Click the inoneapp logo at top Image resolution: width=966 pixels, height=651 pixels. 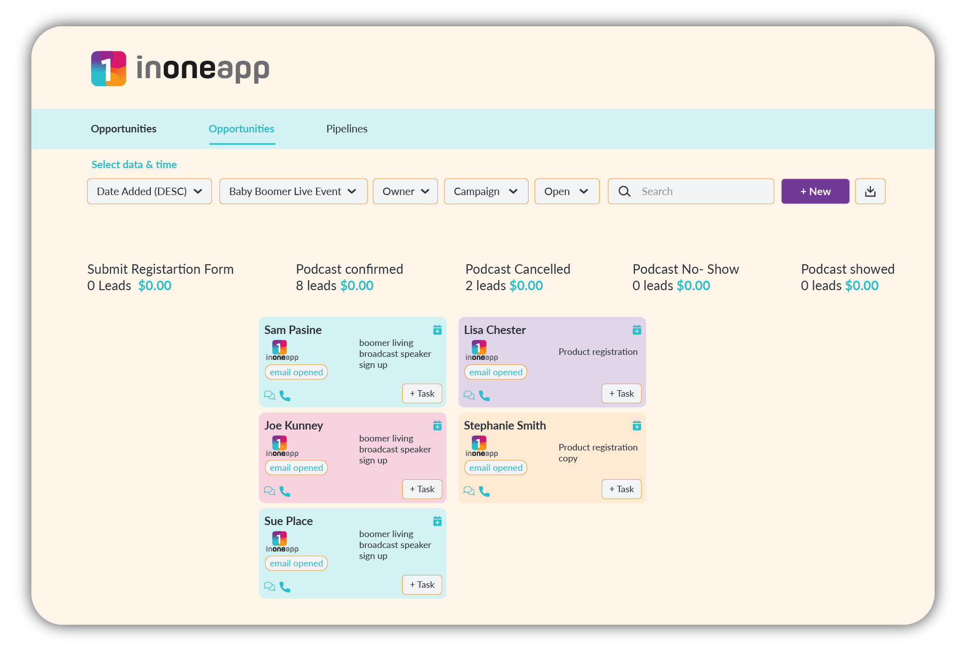click(x=180, y=68)
